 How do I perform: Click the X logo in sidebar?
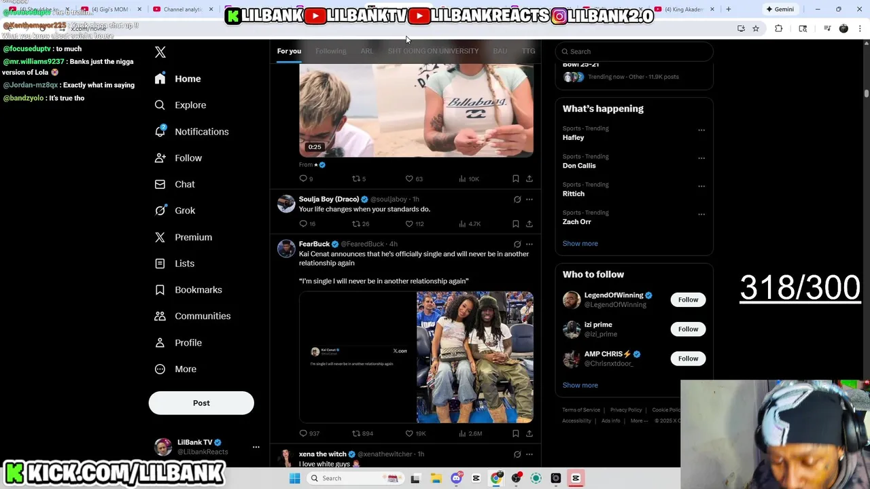[160, 52]
